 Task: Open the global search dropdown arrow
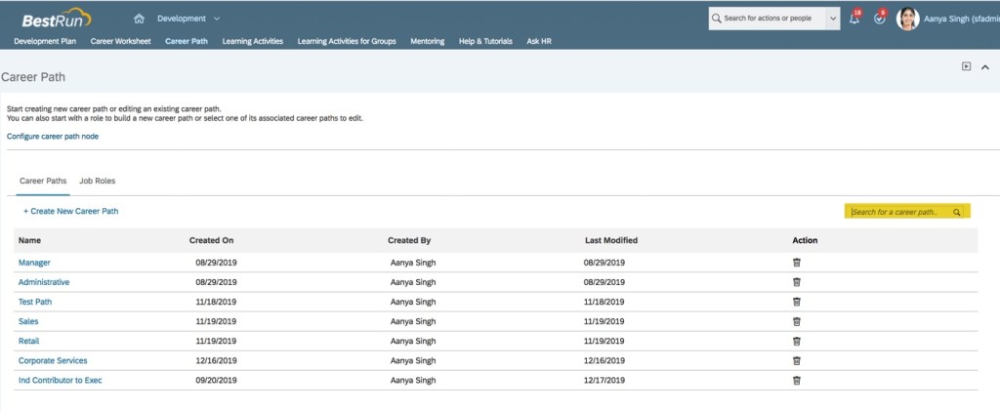[832, 19]
